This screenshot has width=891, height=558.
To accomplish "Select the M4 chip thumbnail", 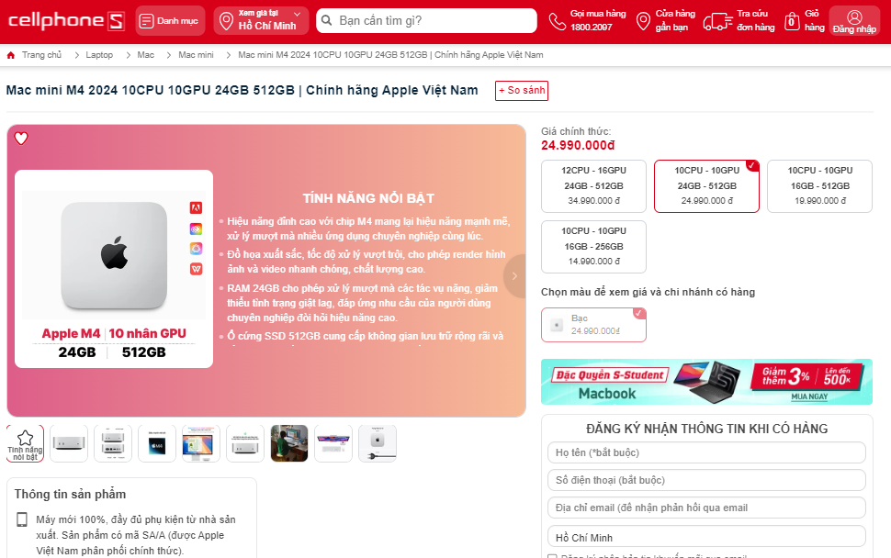I will (x=157, y=443).
